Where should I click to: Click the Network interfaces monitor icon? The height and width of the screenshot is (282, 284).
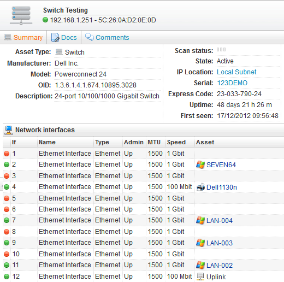coord(9,130)
